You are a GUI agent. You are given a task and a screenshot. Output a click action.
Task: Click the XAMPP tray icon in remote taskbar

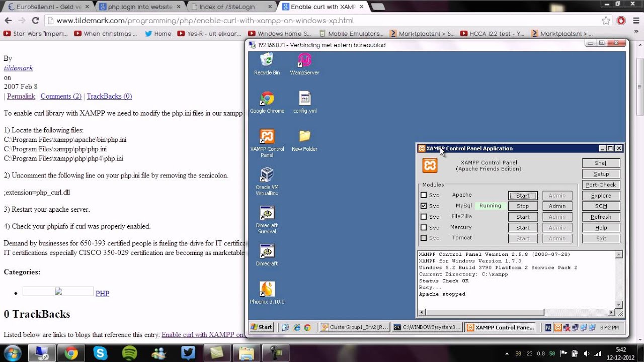point(558,327)
